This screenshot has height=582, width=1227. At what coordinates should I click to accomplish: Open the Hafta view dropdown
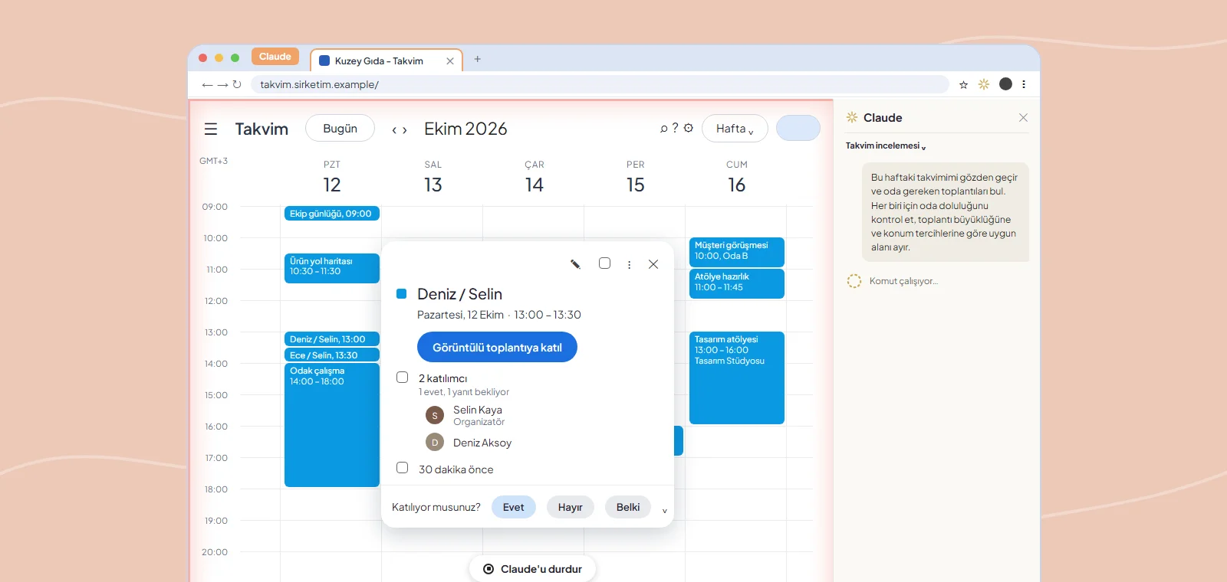click(735, 129)
